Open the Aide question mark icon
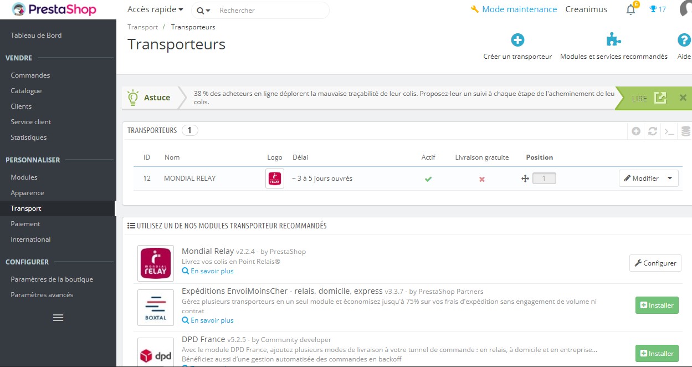The width and height of the screenshot is (692, 367). pyautogui.click(x=684, y=39)
